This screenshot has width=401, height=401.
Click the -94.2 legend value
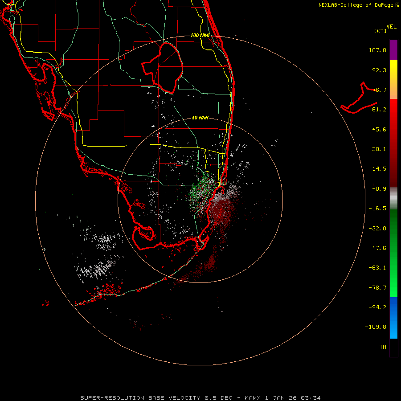(377, 307)
